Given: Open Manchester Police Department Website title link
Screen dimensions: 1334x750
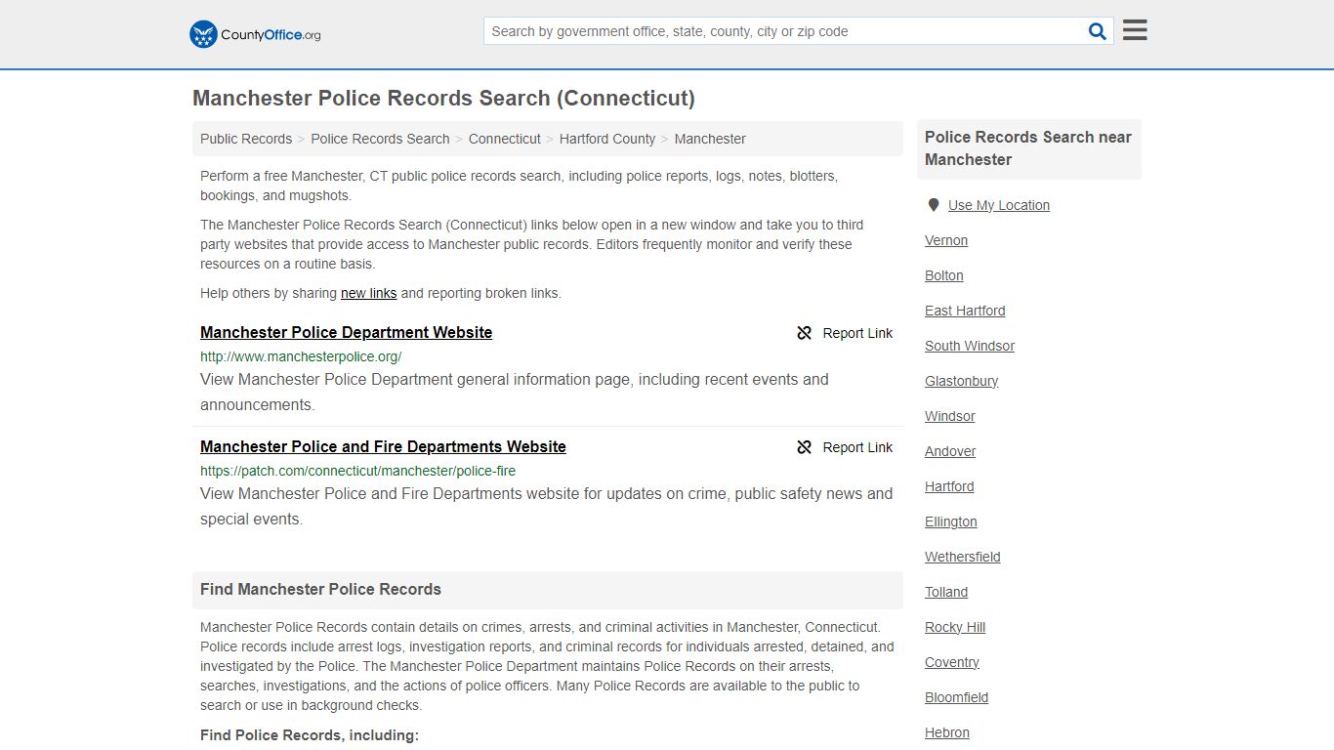Looking at the screenshot, I should pos(346,332).
